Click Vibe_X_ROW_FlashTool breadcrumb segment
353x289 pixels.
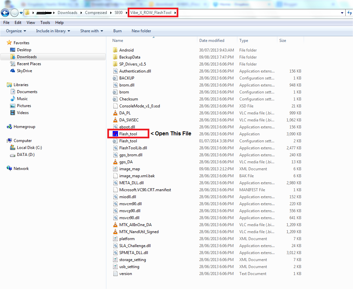click(151, 13)
